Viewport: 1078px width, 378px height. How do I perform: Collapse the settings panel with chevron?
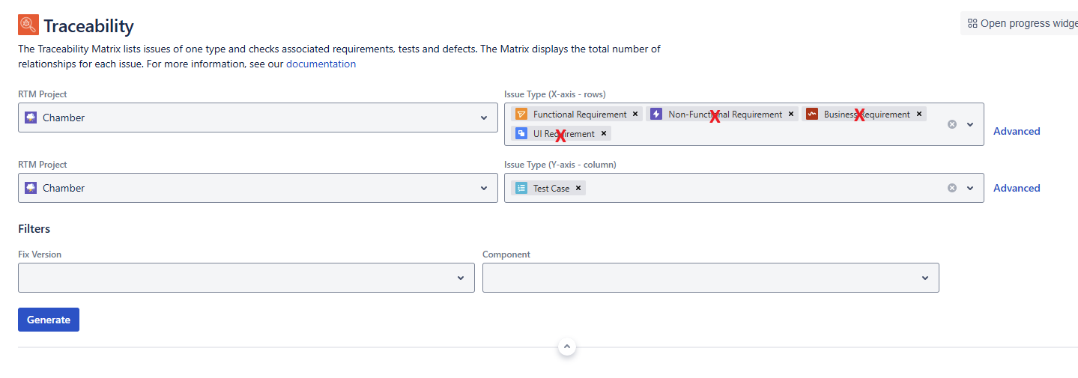(x=567, y=347)
